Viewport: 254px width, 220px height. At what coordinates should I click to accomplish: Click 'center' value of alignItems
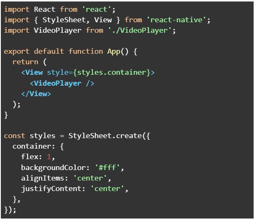tap(90, 178)
